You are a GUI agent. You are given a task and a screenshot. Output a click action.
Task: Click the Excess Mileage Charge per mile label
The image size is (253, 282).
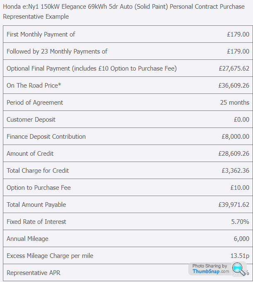point(50,256)
